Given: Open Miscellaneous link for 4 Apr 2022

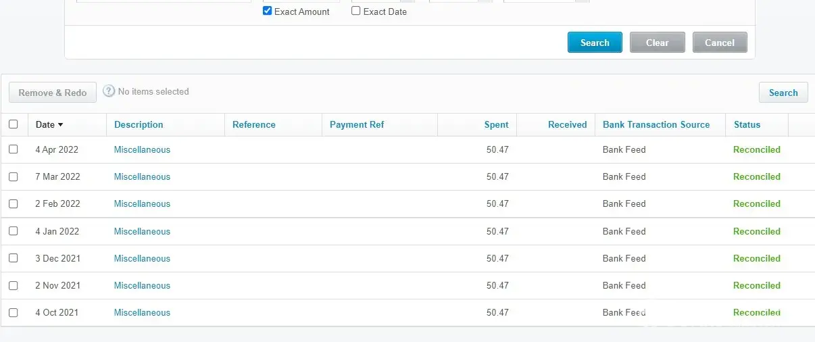Looking at the screenshot, I should click(142, 149).
